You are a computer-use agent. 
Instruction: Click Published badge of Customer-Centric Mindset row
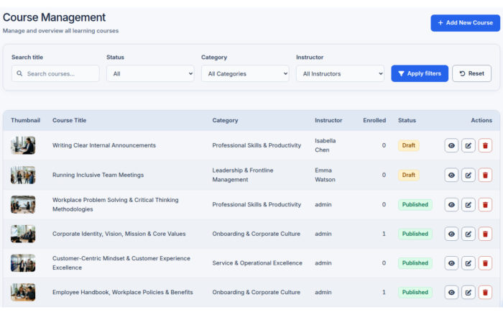point(415,263)
